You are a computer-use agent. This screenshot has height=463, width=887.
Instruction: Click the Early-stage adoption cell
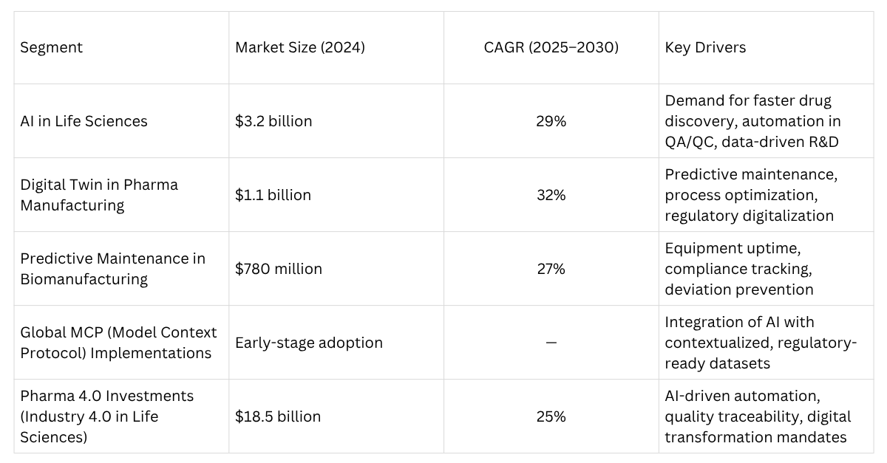coord(309,343)
